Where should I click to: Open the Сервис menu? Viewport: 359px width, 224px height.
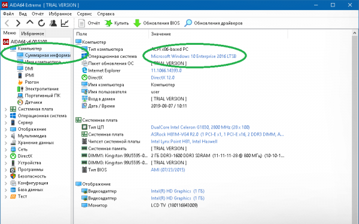(x=84, y=14)
